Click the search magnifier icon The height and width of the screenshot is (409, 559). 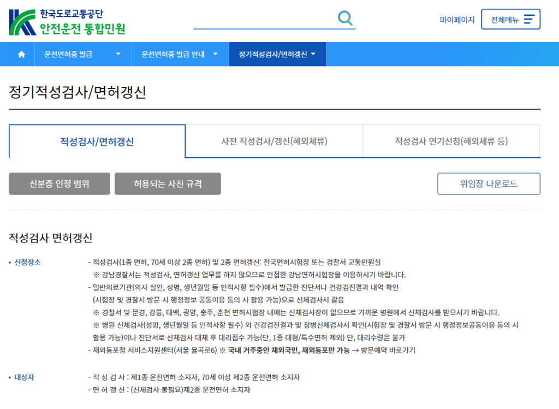345,17
